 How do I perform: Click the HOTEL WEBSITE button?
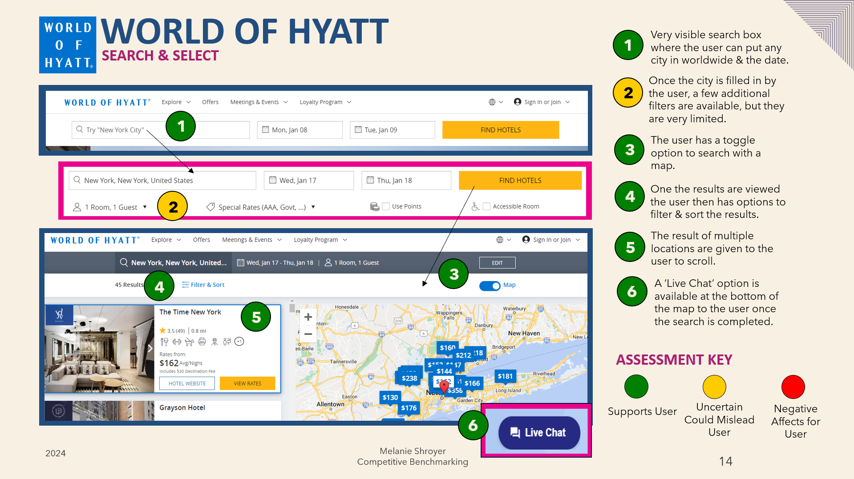pos(187,383)
